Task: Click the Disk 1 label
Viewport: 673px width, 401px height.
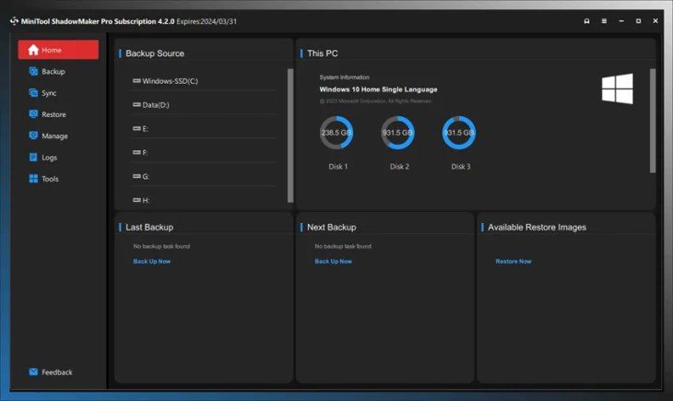Action: (x=338, y=167)
